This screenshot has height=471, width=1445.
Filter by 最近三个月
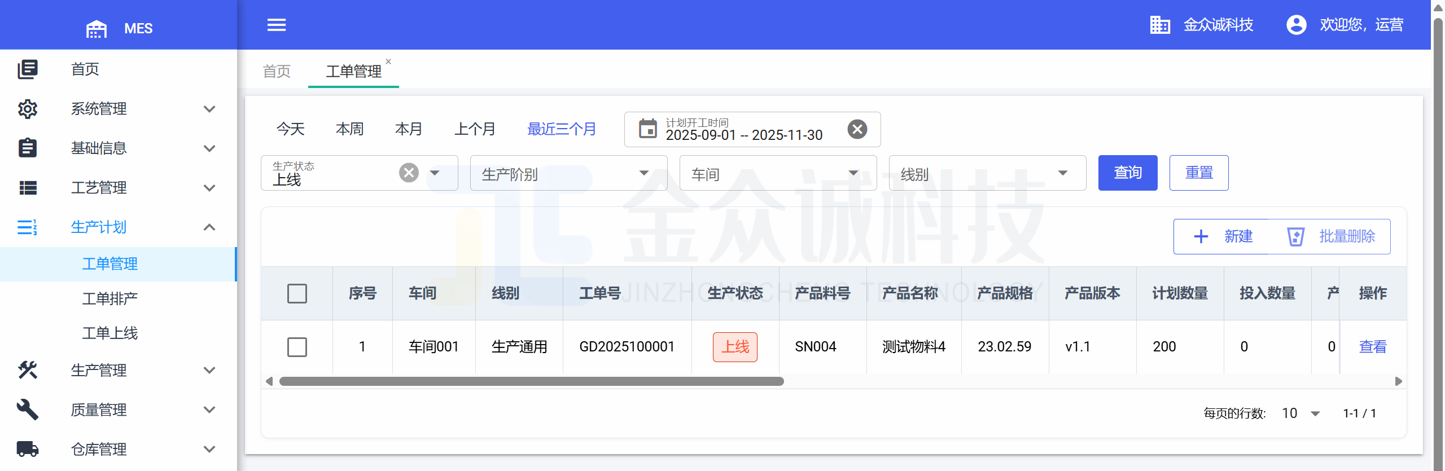coord(562,129)
